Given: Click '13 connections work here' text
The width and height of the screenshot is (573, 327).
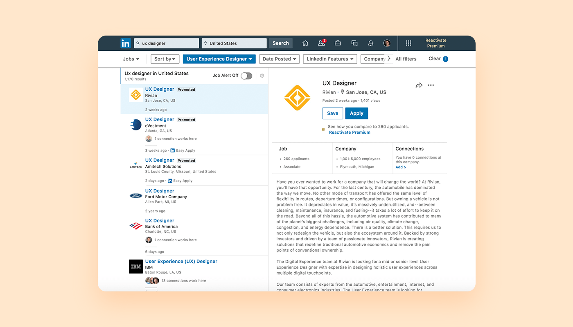Looking at the screenshot, I should 184,281.
